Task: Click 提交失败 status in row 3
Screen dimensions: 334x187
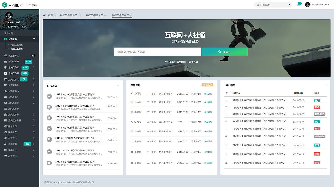Action: click(x=320, y=114)
